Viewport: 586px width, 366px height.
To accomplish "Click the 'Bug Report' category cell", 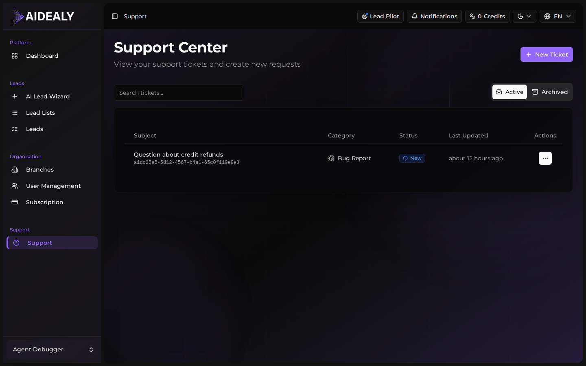I will click(x=350, y=158).
